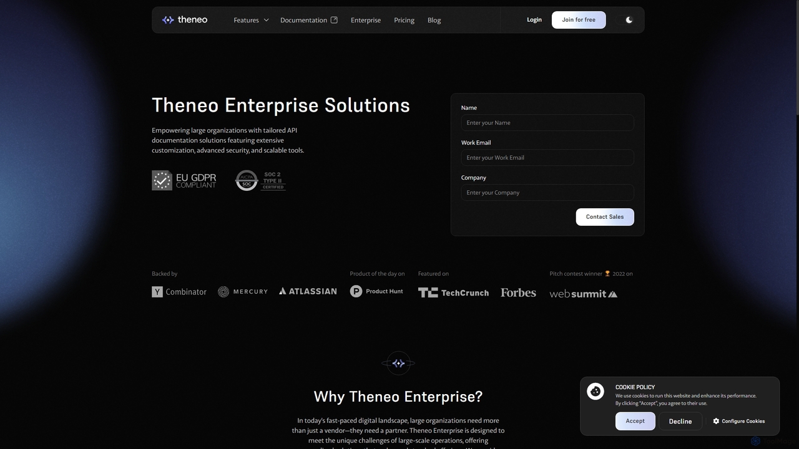The height and width of the screenshot is (449, 799).
Task: Open the Blog page
Action: tap(434, 20)
